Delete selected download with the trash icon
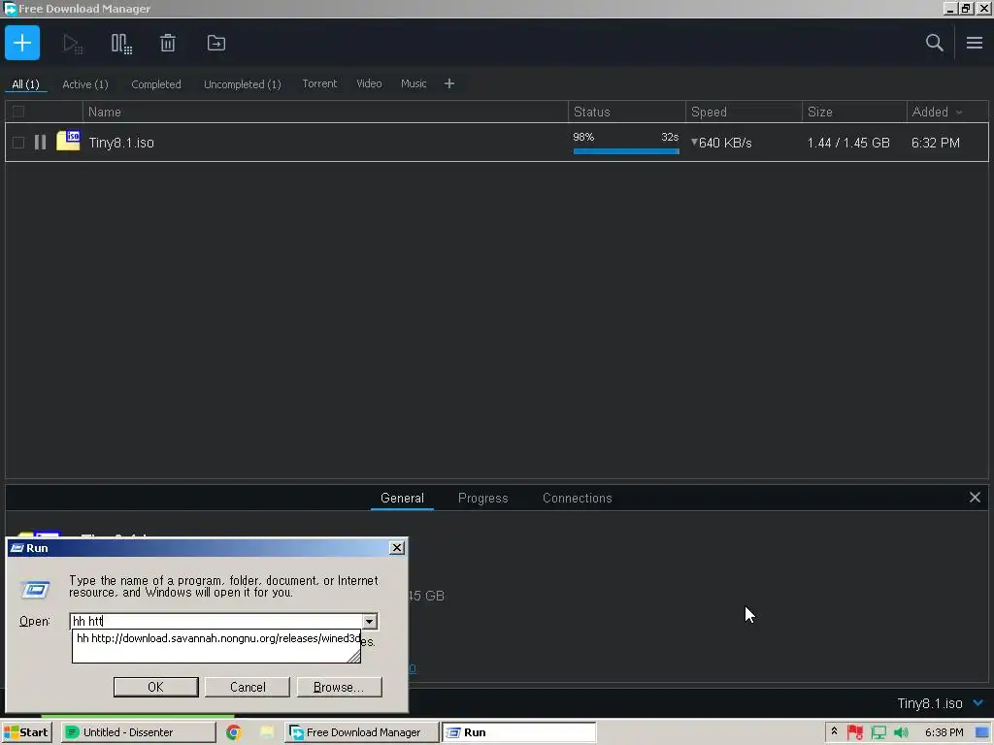Screen dimensions: 994x745 167,43
